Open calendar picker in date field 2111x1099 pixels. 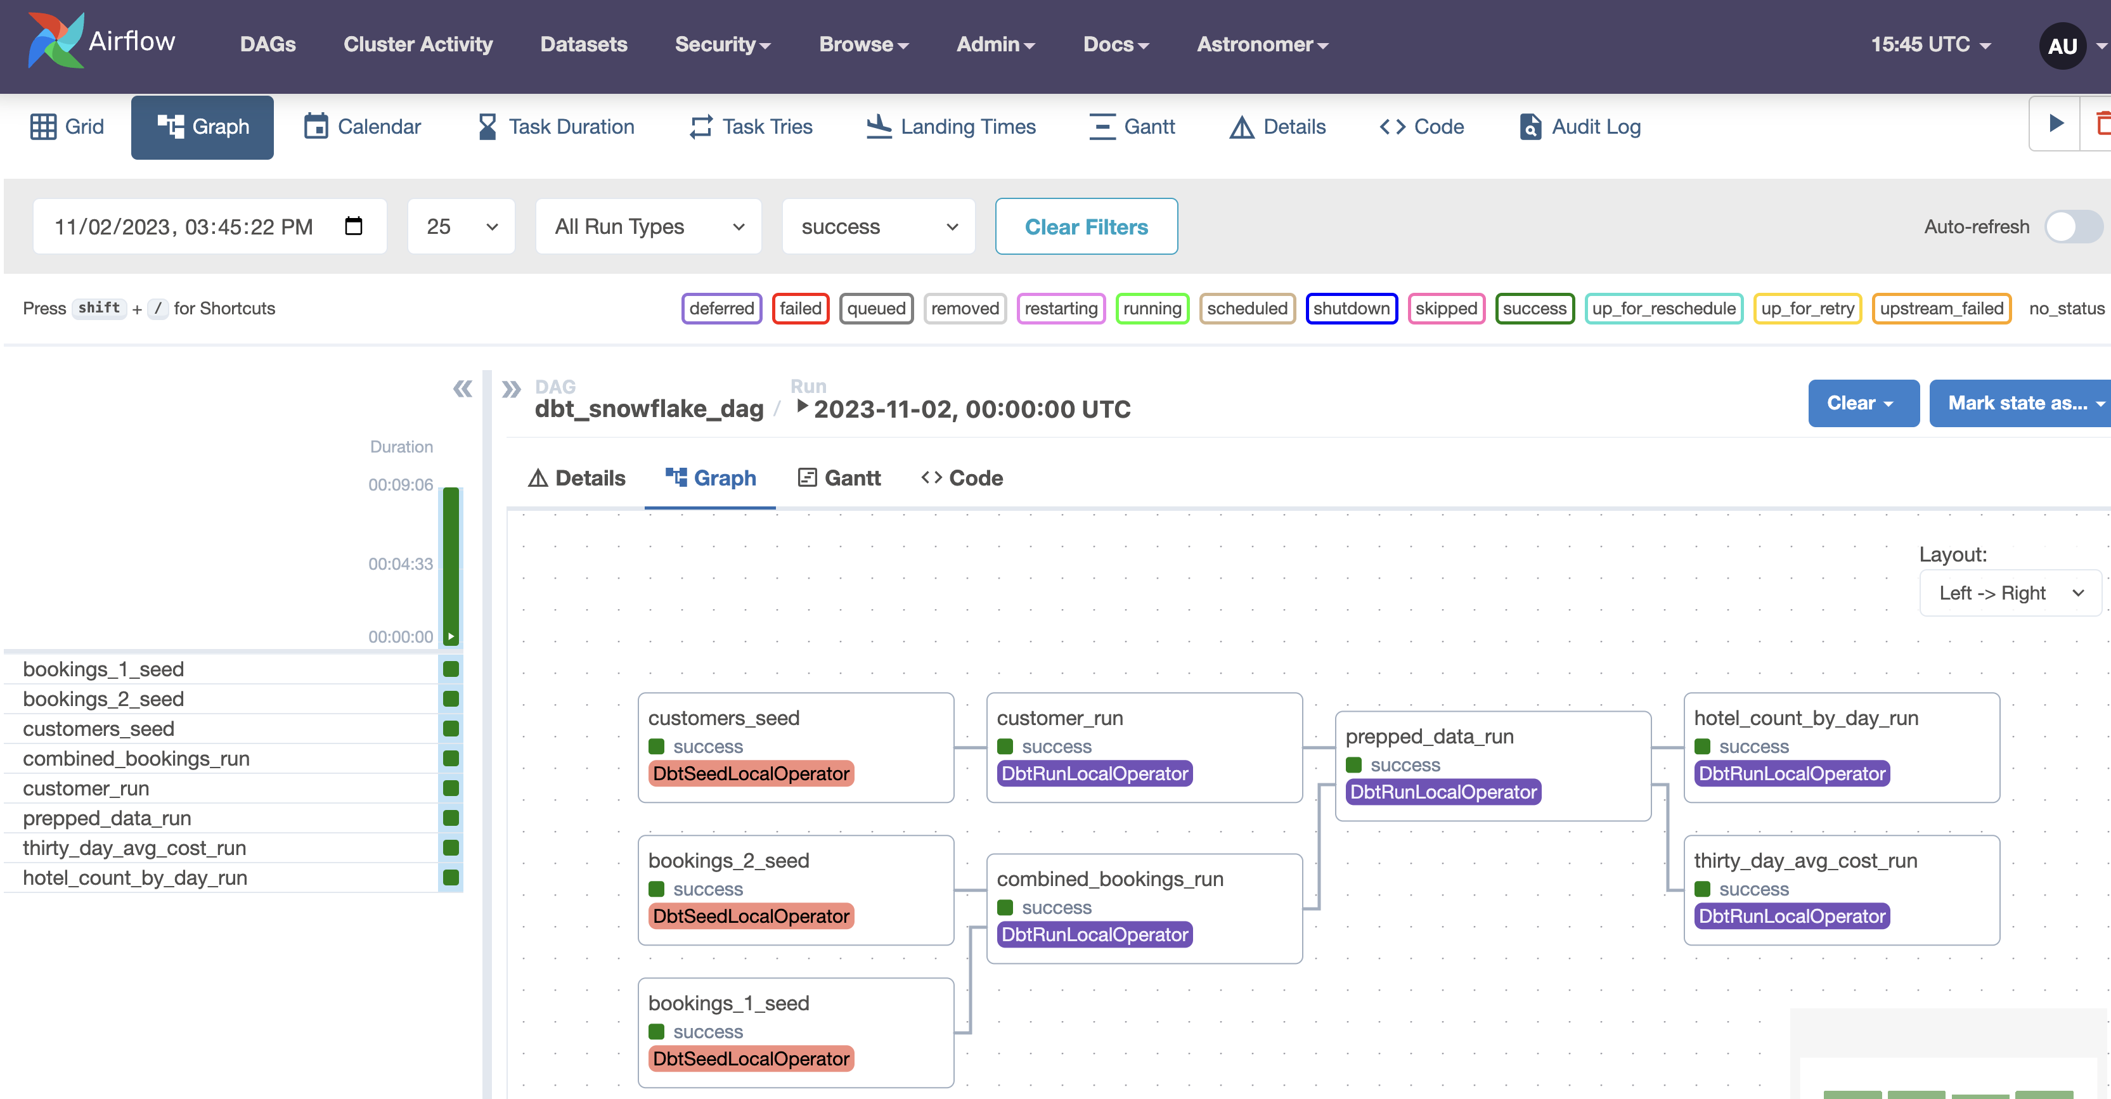(353, 226)
